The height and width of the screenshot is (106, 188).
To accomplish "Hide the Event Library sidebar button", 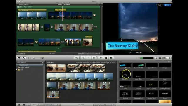I will (x=19, y=105).
